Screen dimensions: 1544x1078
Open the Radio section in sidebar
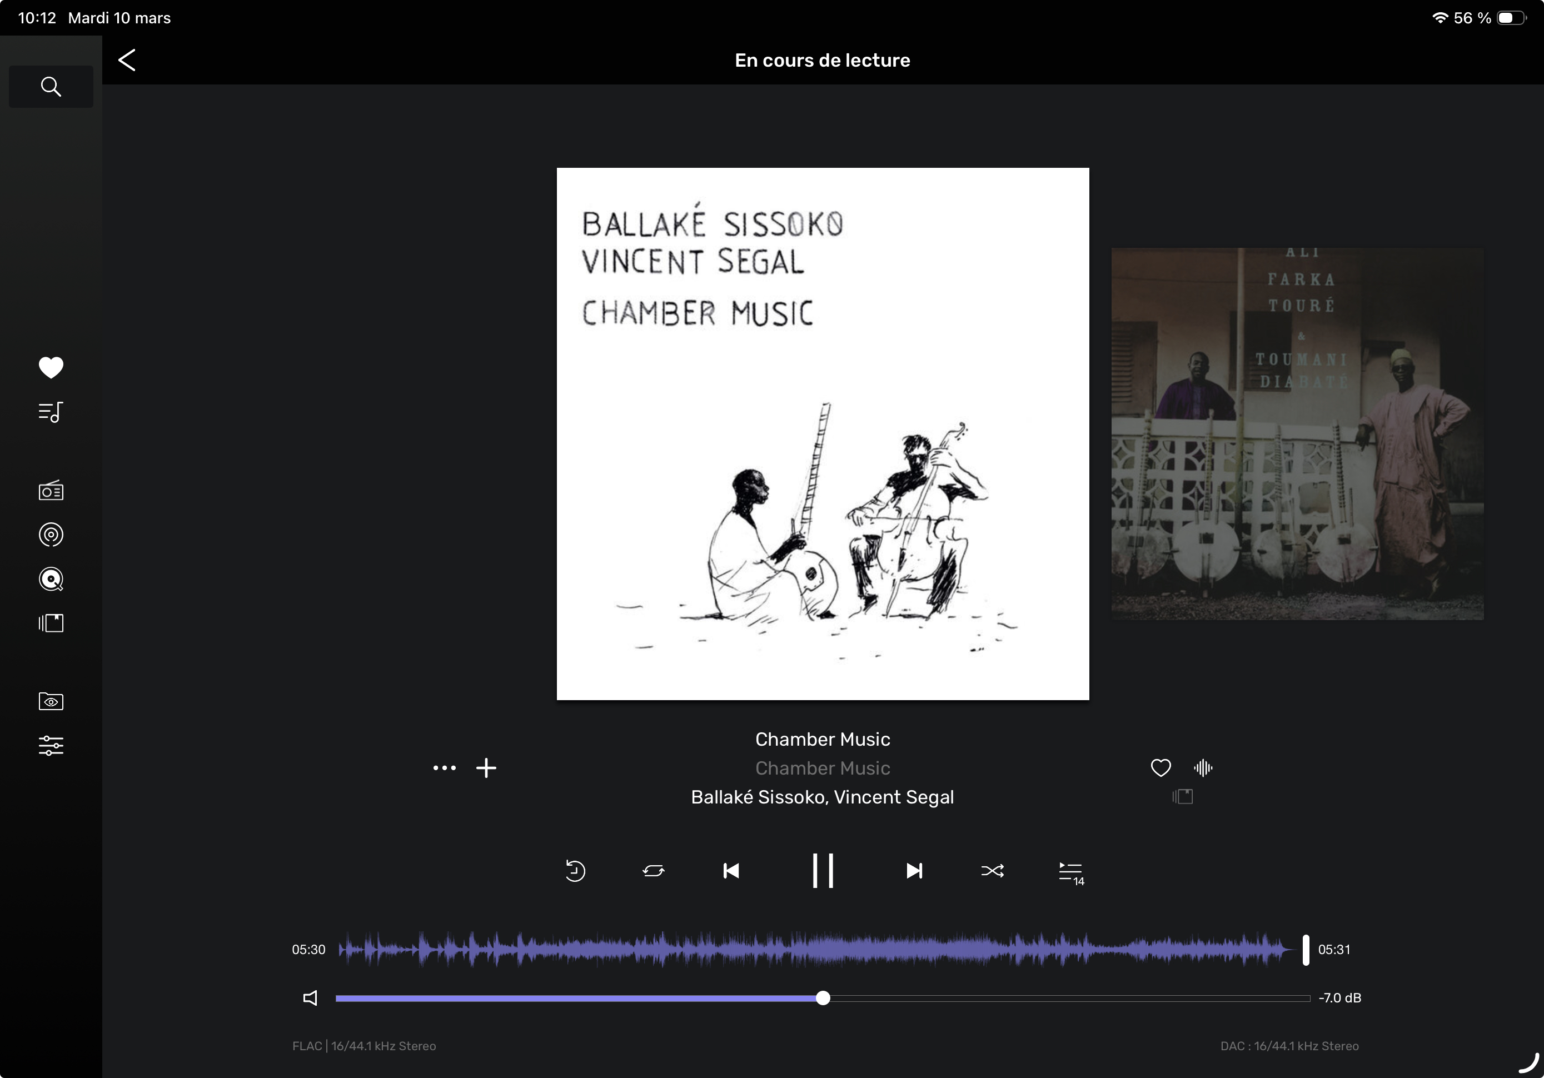point(51,491)
